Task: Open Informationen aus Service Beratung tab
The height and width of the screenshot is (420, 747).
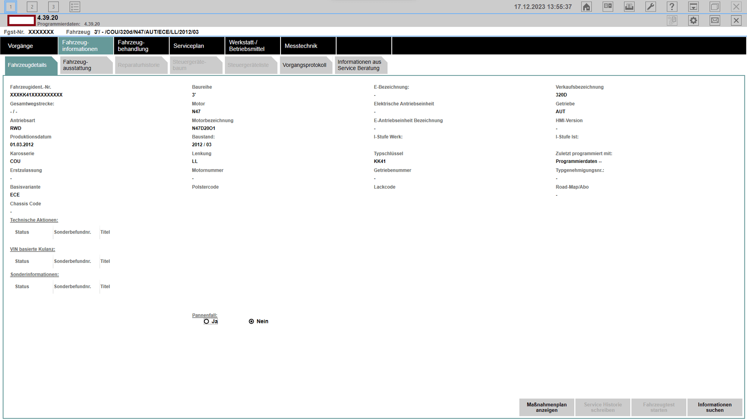Action: coord(361,65)
